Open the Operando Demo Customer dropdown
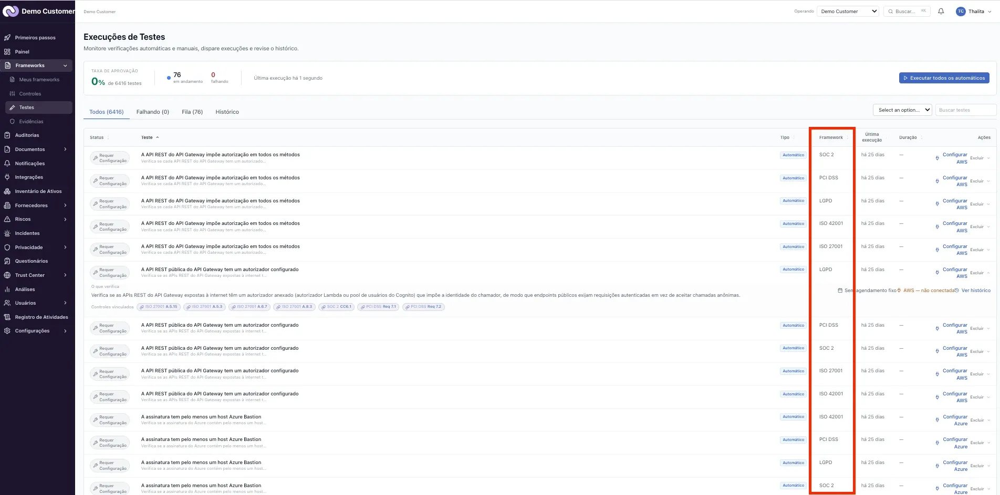This screenshot has height=495, width=1000. [848, 11]
